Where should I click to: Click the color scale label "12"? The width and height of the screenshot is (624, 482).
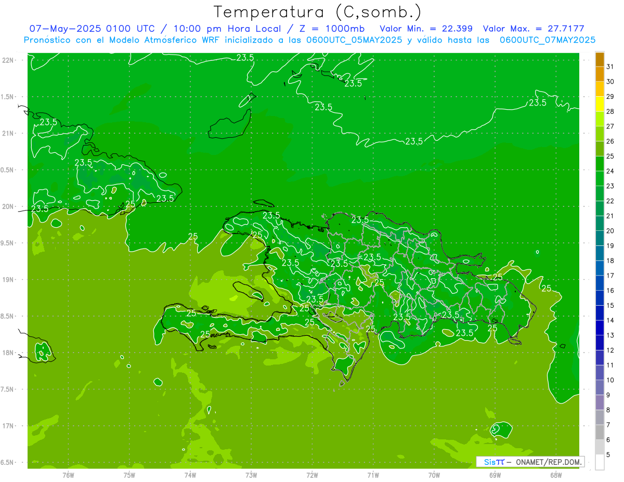[610, 350]
